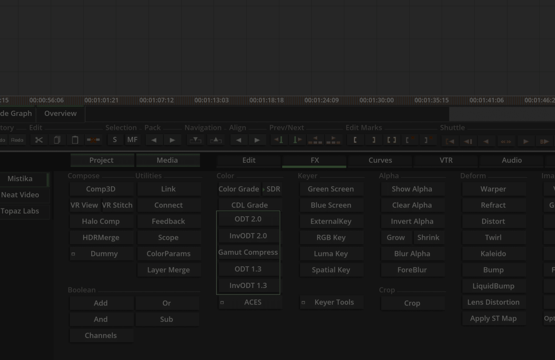Toggle the ACES checkbox in Color section

coord(222,302)
